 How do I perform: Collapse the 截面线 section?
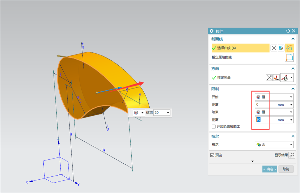tap(293, 39)
